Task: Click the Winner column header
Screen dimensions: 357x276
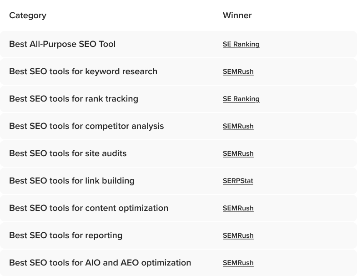Action: (237, 15)
